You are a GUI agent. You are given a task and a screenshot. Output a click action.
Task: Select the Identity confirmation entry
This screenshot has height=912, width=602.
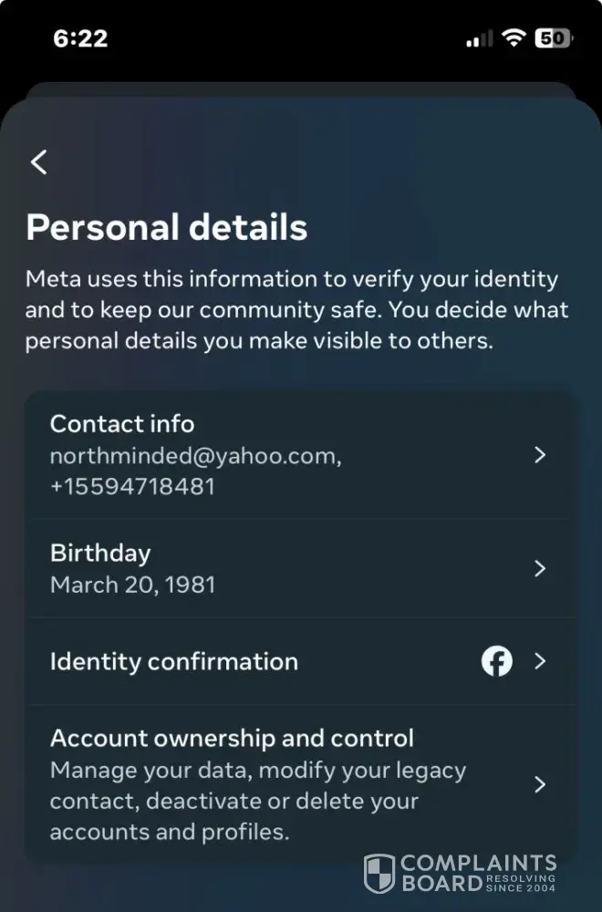coord(301,661)
